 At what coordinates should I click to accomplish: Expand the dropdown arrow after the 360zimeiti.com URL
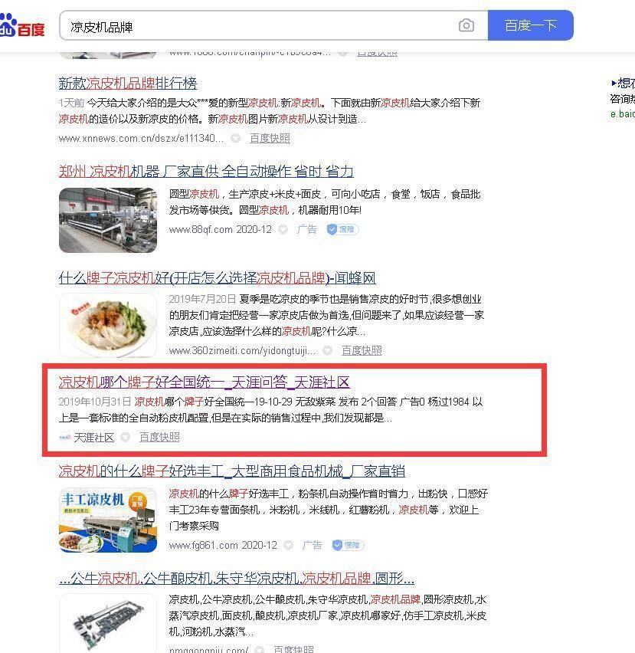328,351
